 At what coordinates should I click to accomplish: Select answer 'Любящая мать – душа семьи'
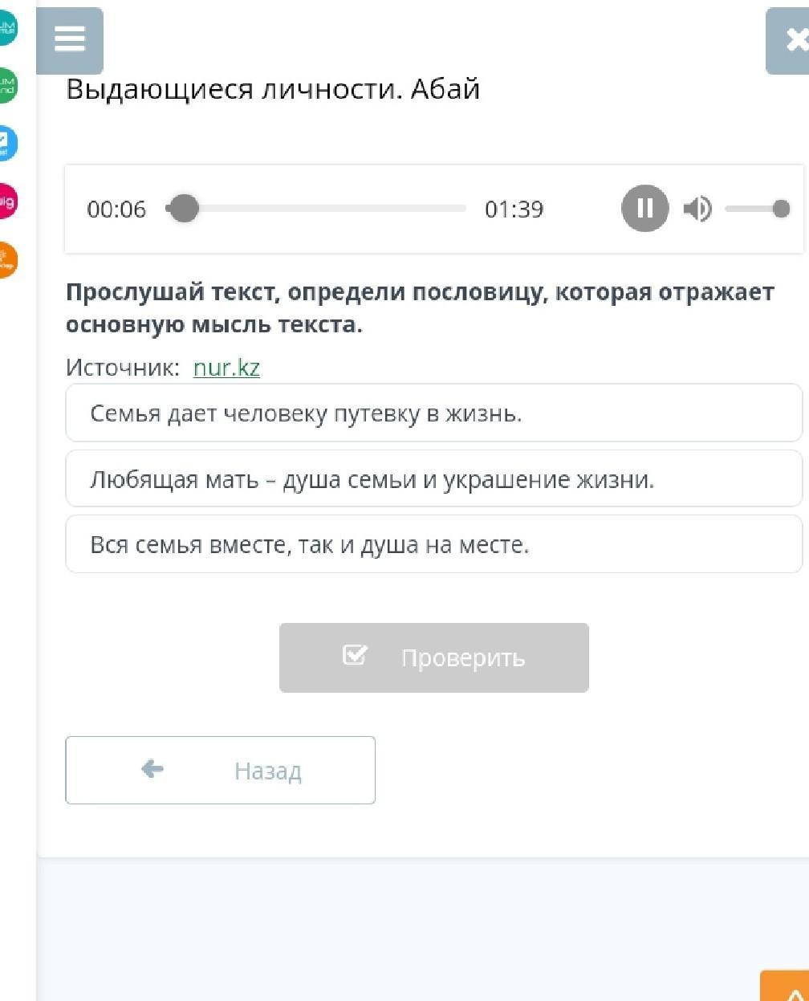pos(433,479)
